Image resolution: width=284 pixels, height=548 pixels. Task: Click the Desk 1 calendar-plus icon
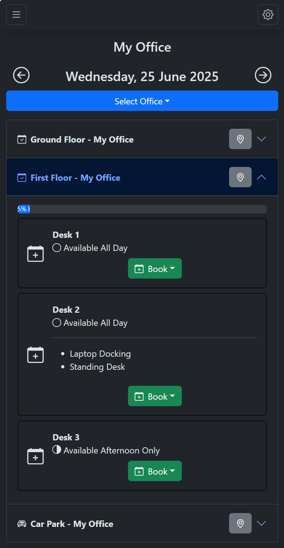35,254
